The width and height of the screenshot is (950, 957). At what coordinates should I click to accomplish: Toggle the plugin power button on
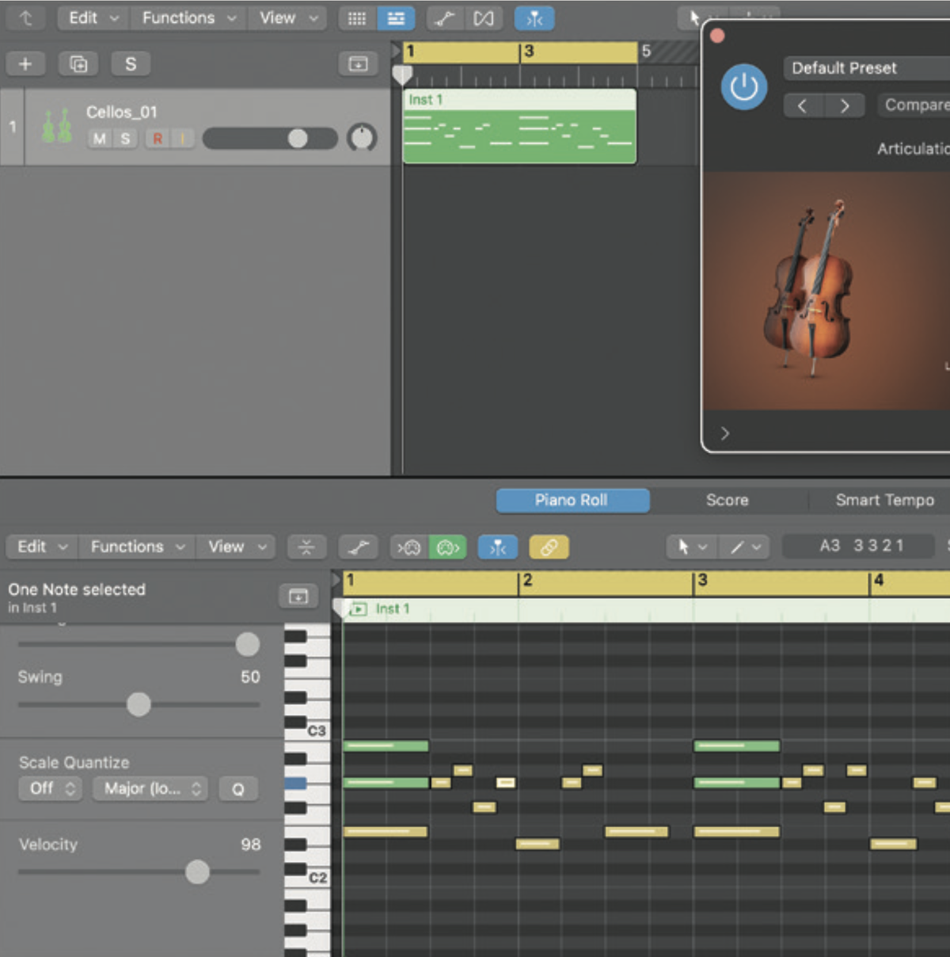coord(743,87)
